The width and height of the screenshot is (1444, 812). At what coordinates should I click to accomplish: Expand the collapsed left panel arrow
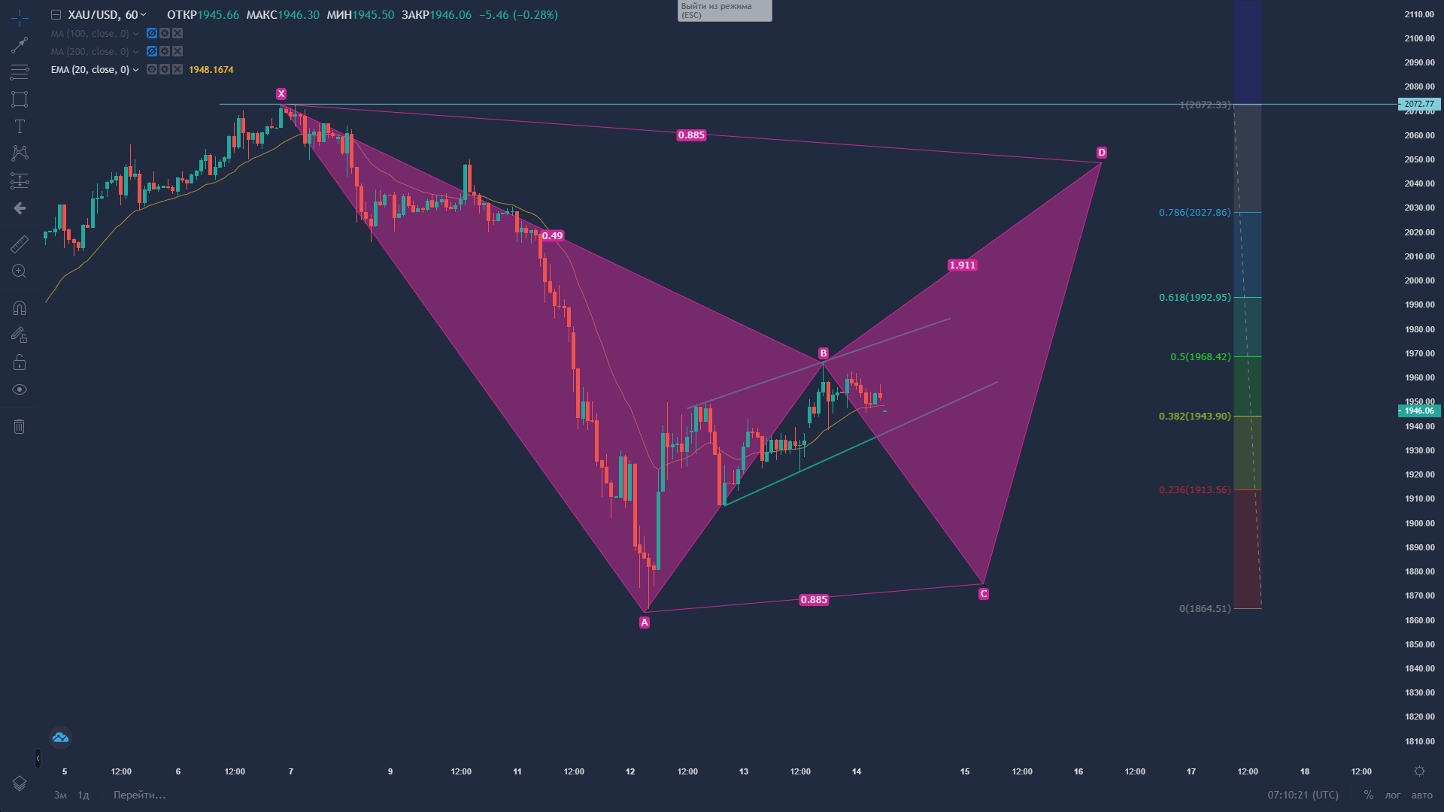pyautogui.click(x=38, y=757)
